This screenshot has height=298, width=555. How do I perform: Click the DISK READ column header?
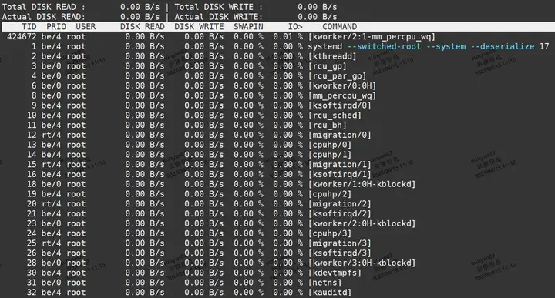[143, 27]
